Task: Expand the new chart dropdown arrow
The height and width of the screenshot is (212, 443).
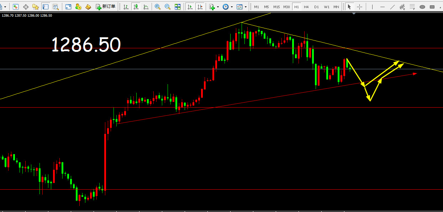Action: [x=5, y=7]
